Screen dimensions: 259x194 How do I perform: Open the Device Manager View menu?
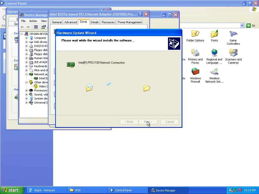[x=44, y=21]
